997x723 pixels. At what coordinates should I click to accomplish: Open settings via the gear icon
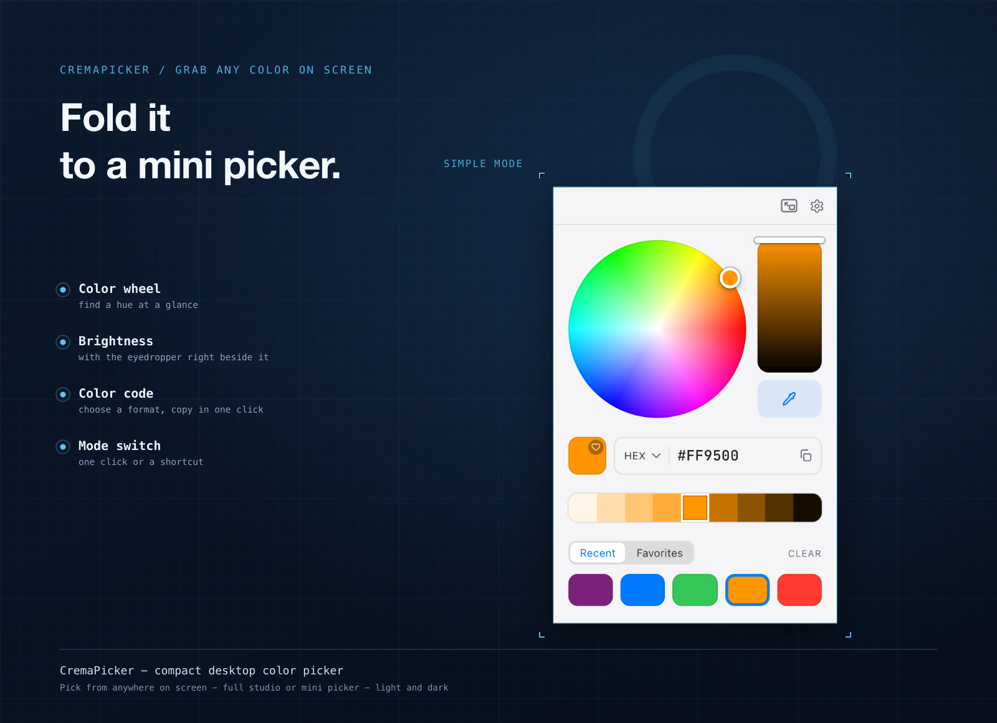(817, 206)
